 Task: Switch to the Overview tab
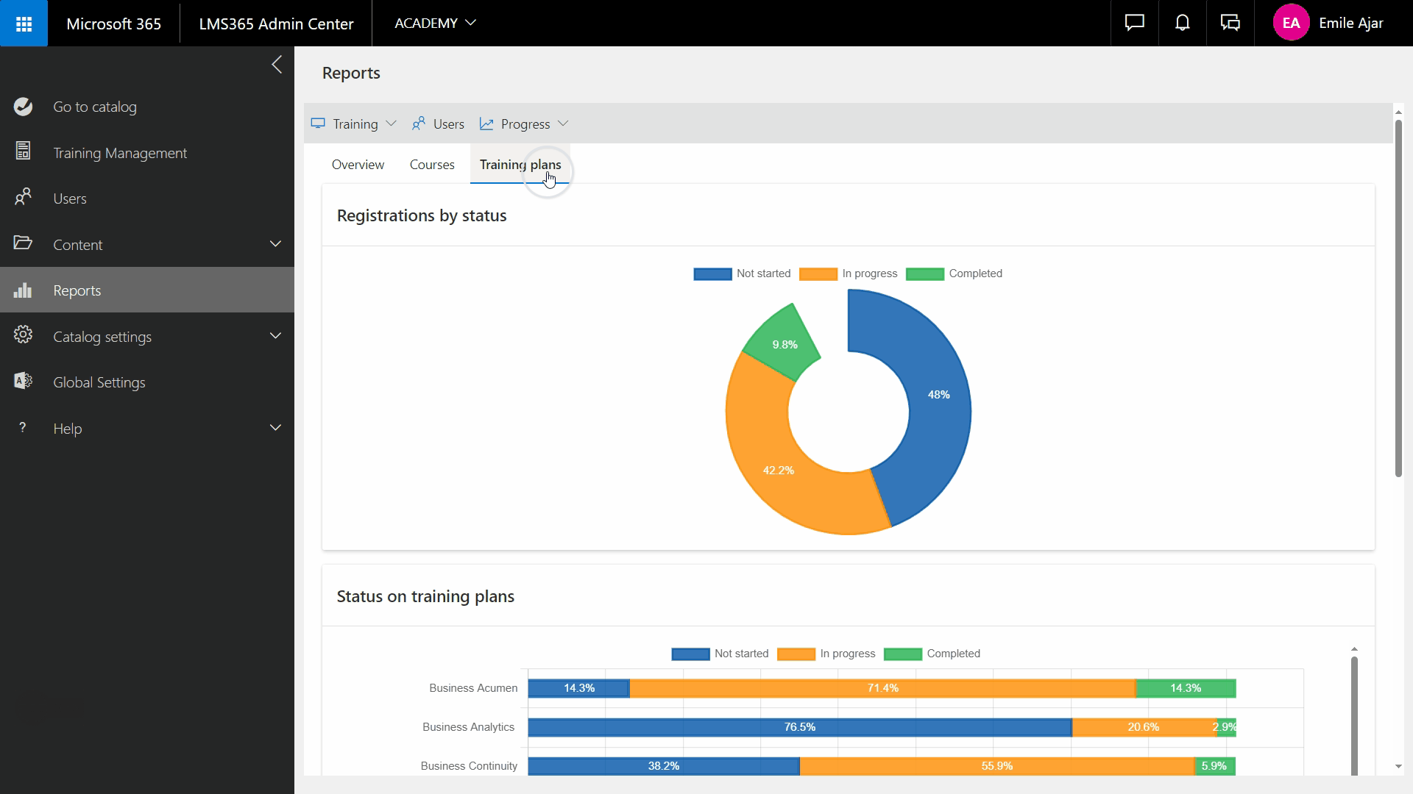click(x=358, y=165)
